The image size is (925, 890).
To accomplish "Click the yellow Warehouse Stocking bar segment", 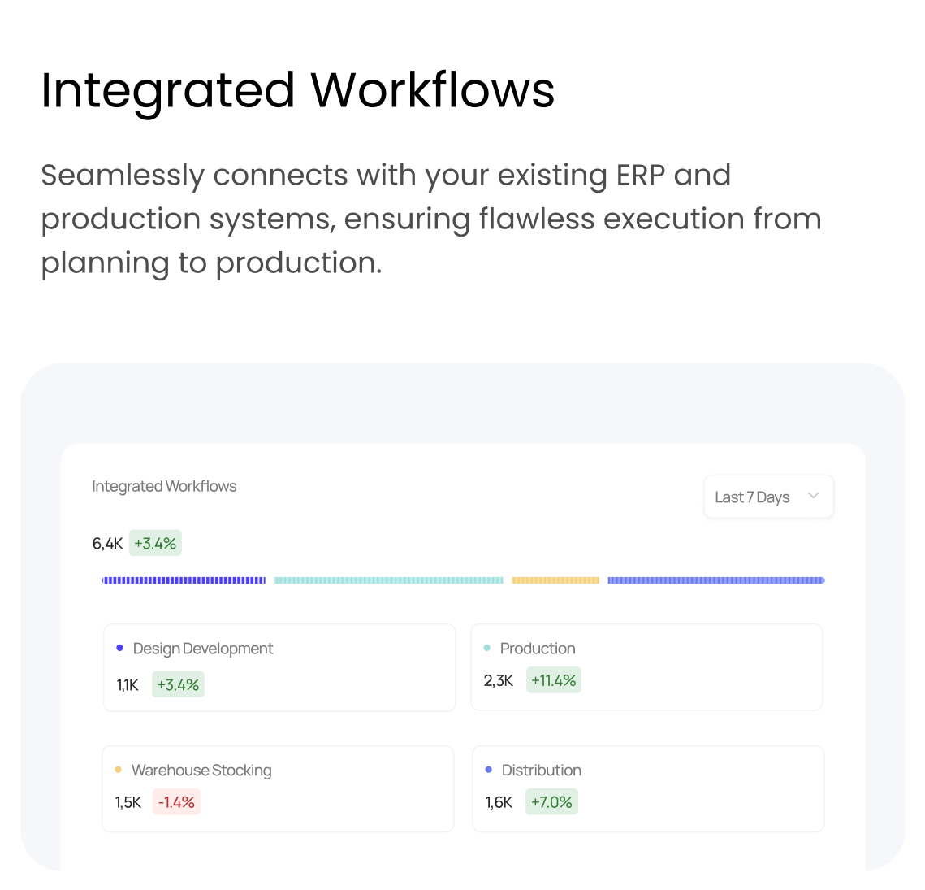I will point(555,580).
